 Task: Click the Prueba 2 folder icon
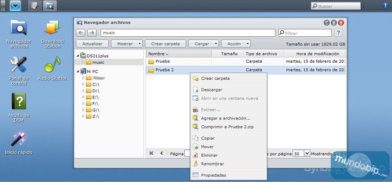[151, 70]
